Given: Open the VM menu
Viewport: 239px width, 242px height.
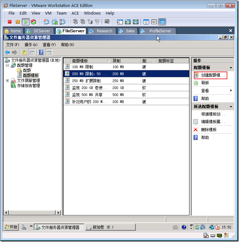Looking at the screenshot, I should 48,13.
